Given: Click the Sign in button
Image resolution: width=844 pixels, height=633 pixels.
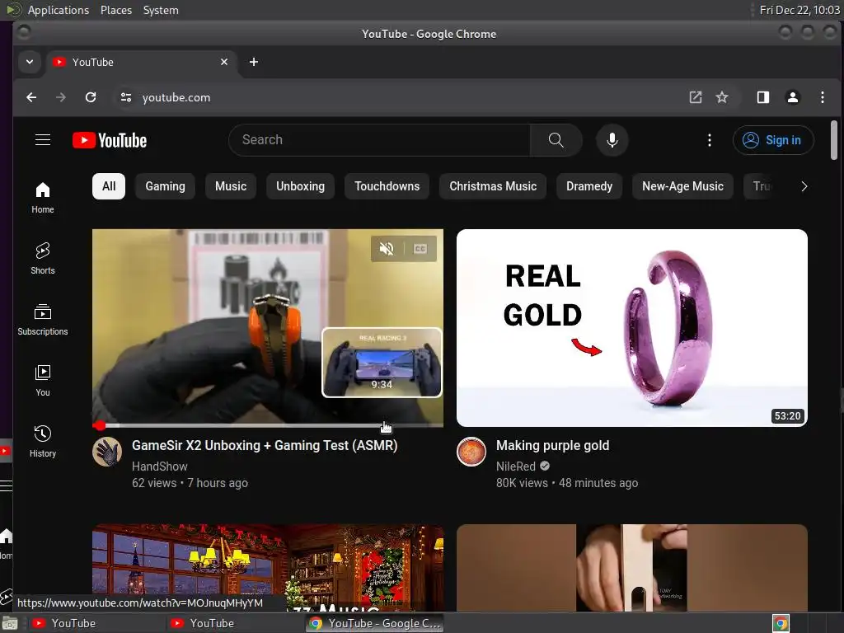Looking at the screenshot, I should tap(773, 140).
